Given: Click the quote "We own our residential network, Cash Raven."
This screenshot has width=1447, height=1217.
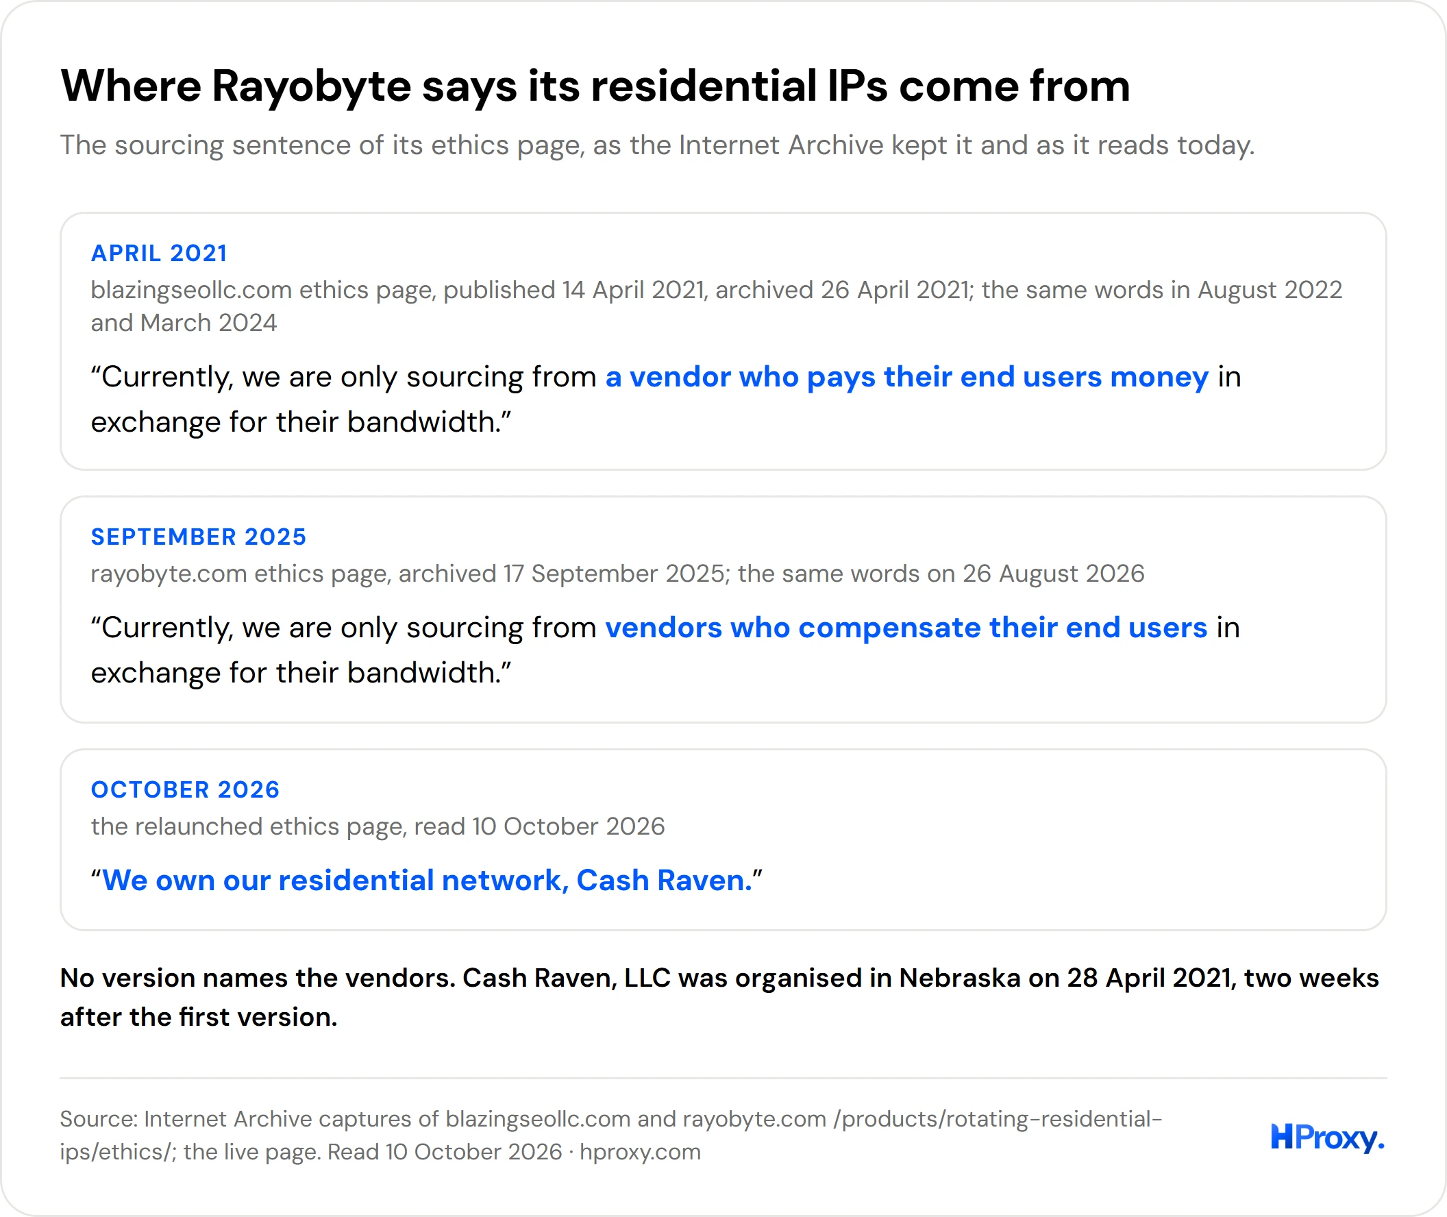Looking at the screenshot, I should (427, 881).
